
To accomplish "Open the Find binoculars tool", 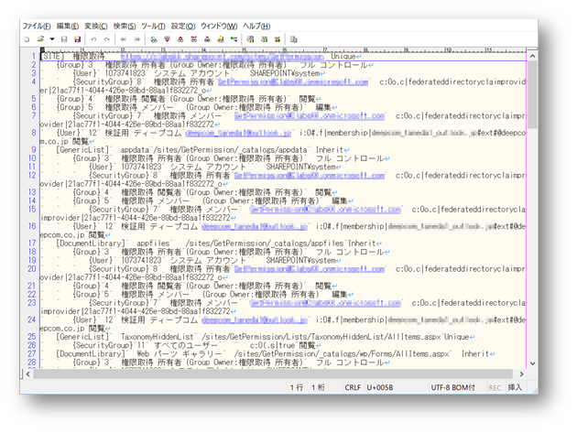I will [154, 39].
